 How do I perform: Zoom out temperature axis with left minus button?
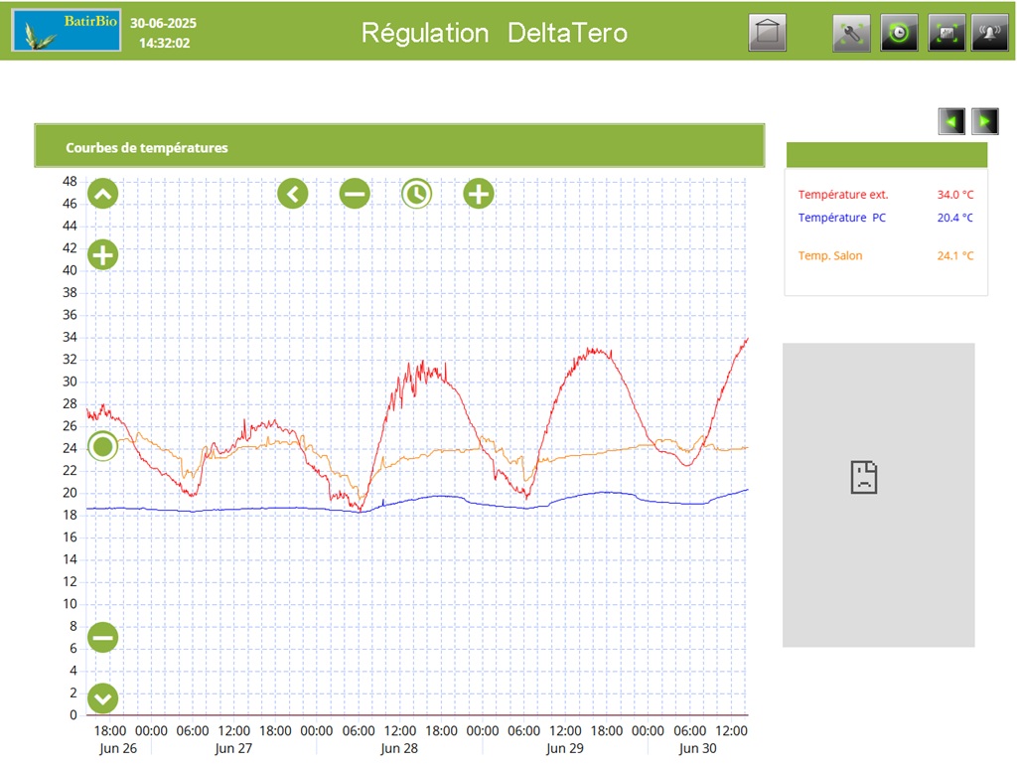[103, 637]
